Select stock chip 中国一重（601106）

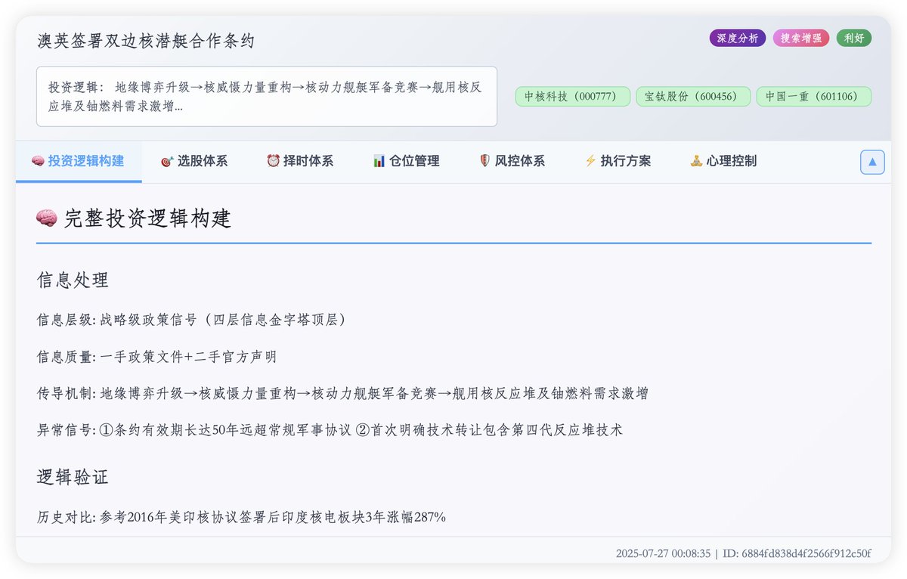click(x=814, y=97)
